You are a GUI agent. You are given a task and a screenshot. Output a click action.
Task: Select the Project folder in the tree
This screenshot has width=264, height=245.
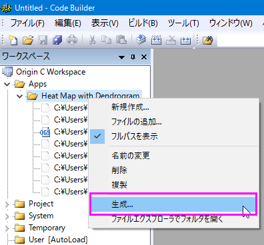[x=41, y=204]
